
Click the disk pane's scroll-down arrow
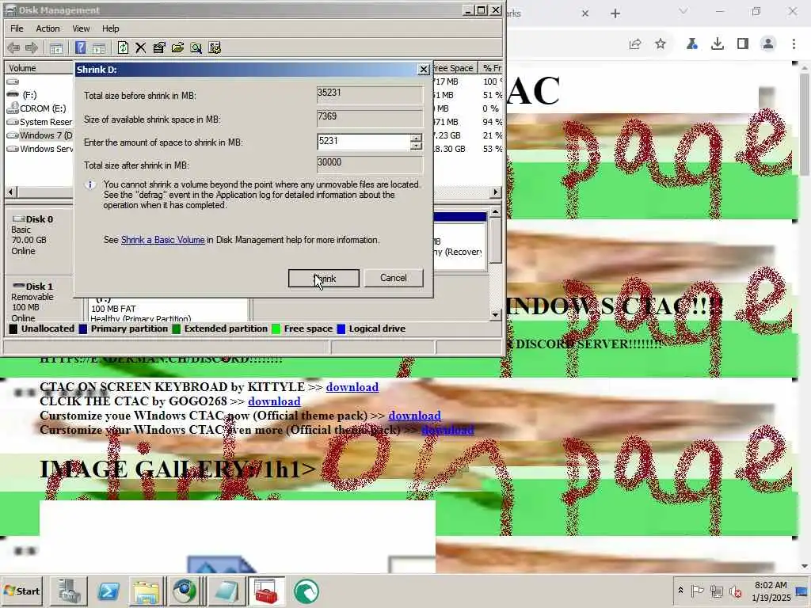496,314
